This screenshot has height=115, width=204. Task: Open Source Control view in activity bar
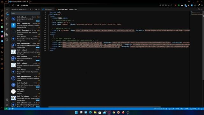pos(7,24)
